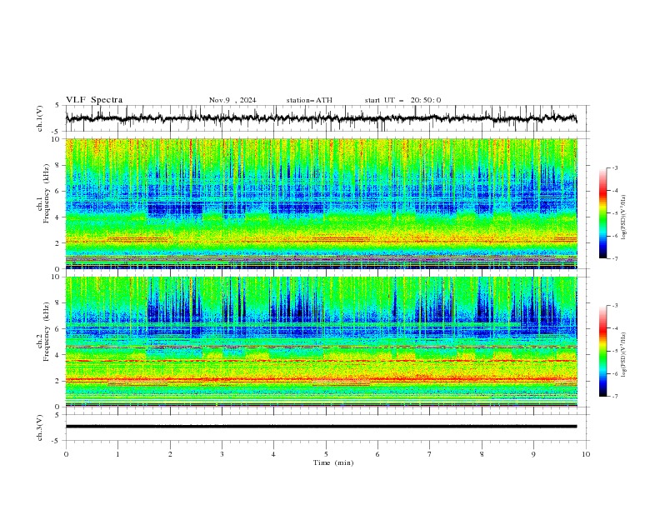Click the upper PSD color bar
660x510 pixels.
tap(602, 213)
